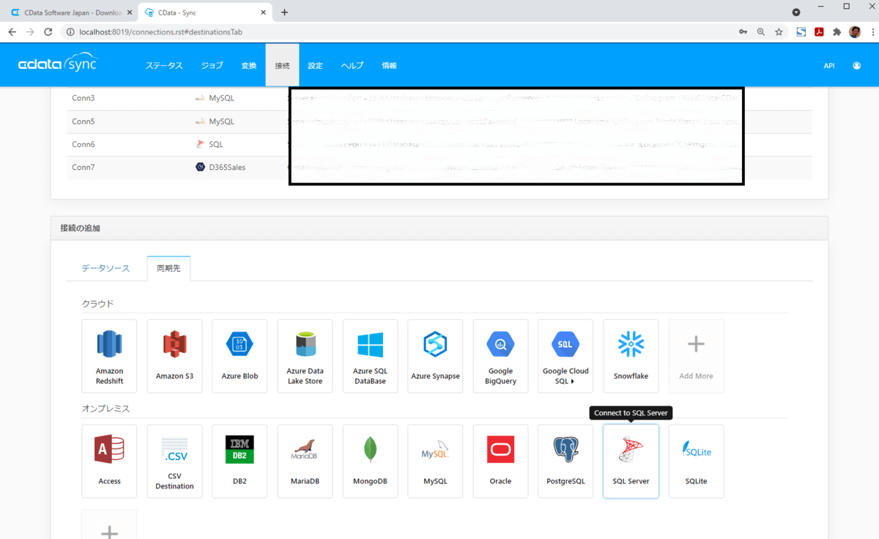Open the Conn3 MySQL connection row
Screen dimensions: 879x539
(x=439, y=98)
